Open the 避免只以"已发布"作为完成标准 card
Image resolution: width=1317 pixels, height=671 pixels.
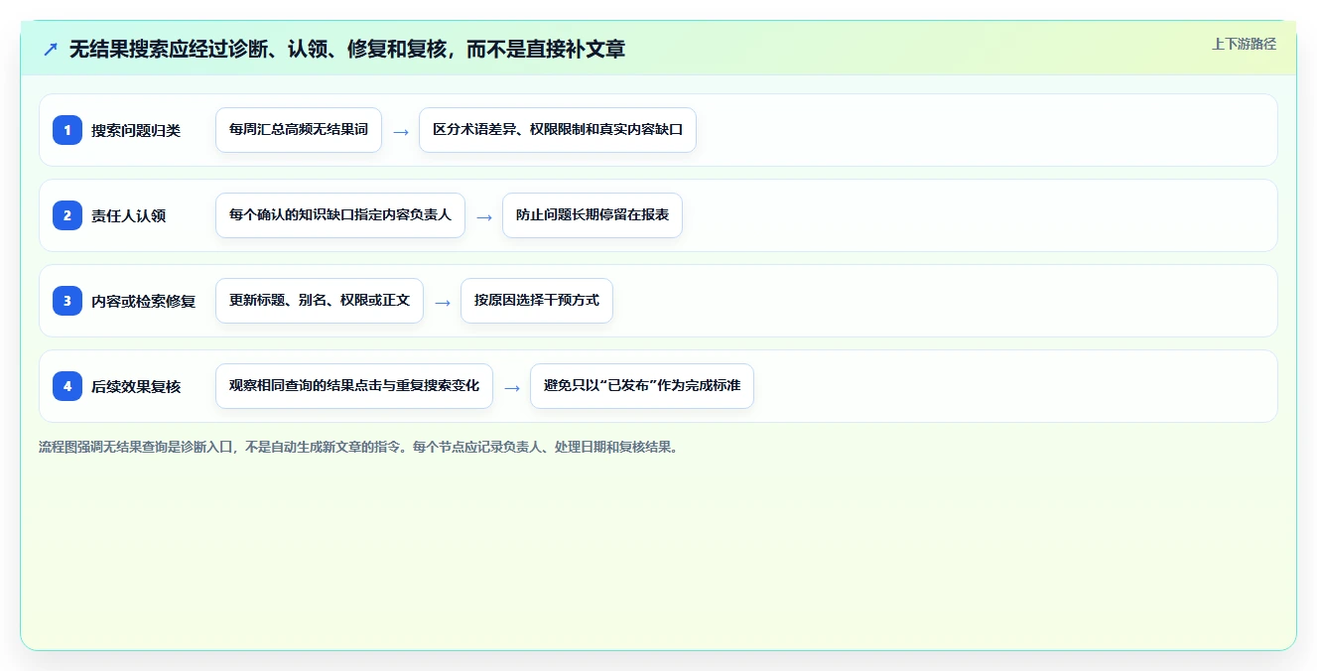click(x=642, y=386)
